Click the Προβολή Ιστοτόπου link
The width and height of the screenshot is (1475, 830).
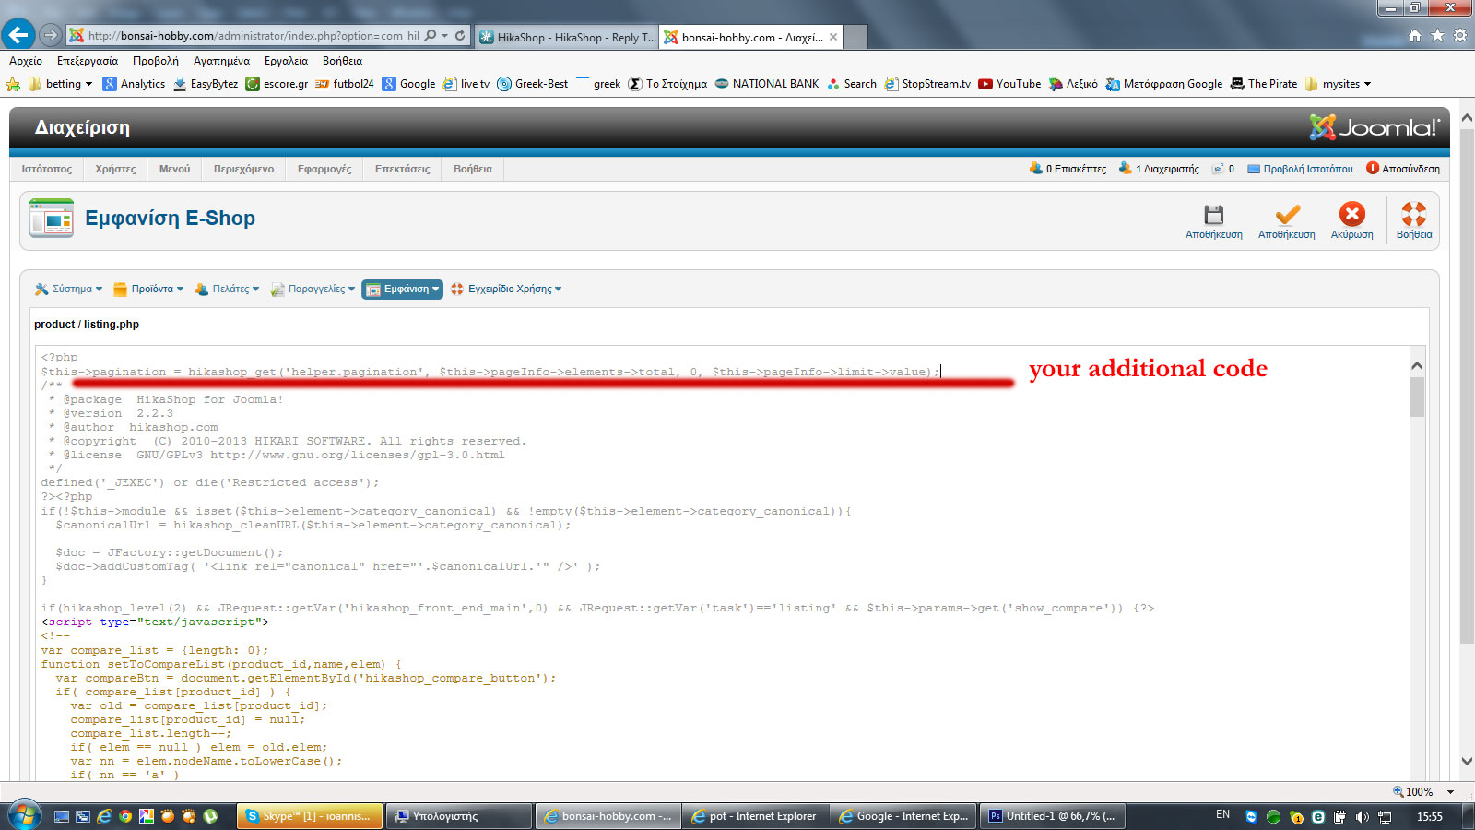1300,169
